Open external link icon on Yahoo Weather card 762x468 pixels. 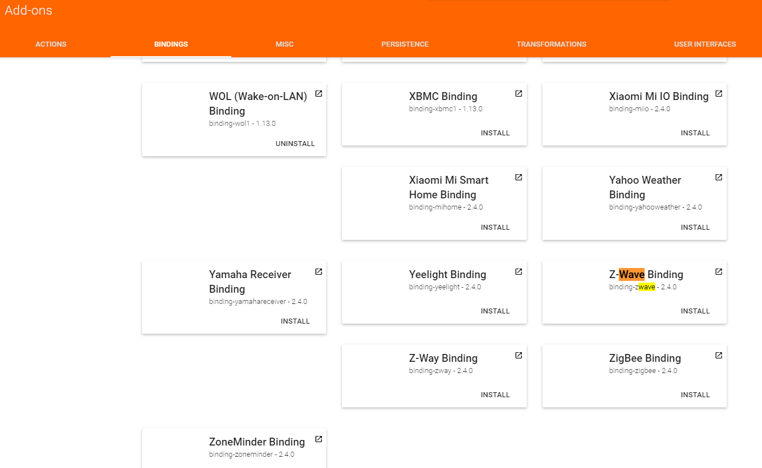coord(718,178)
